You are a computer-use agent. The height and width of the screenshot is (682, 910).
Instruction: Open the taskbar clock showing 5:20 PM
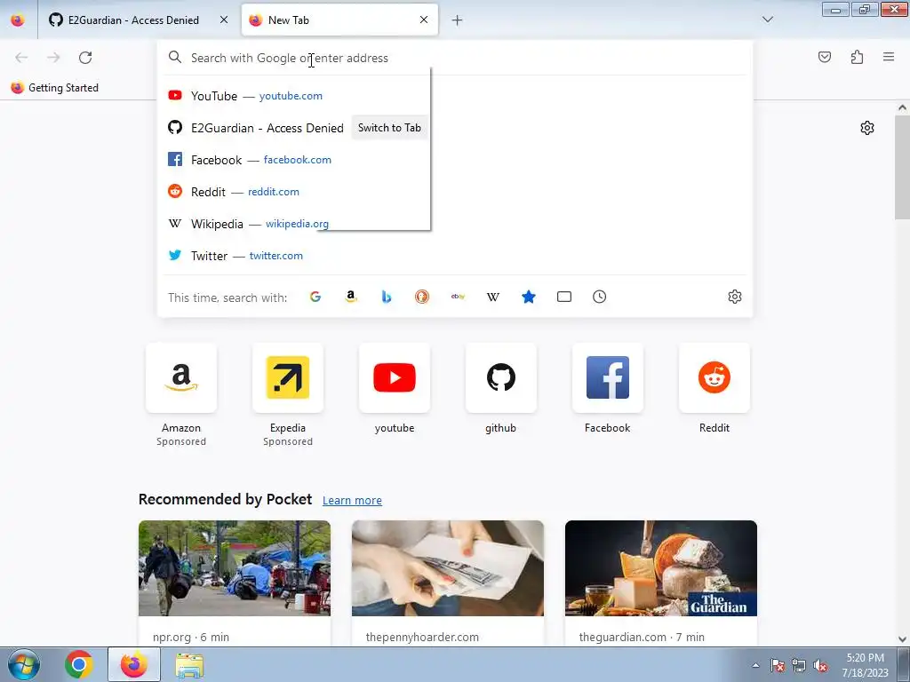(x=866, y=665)
